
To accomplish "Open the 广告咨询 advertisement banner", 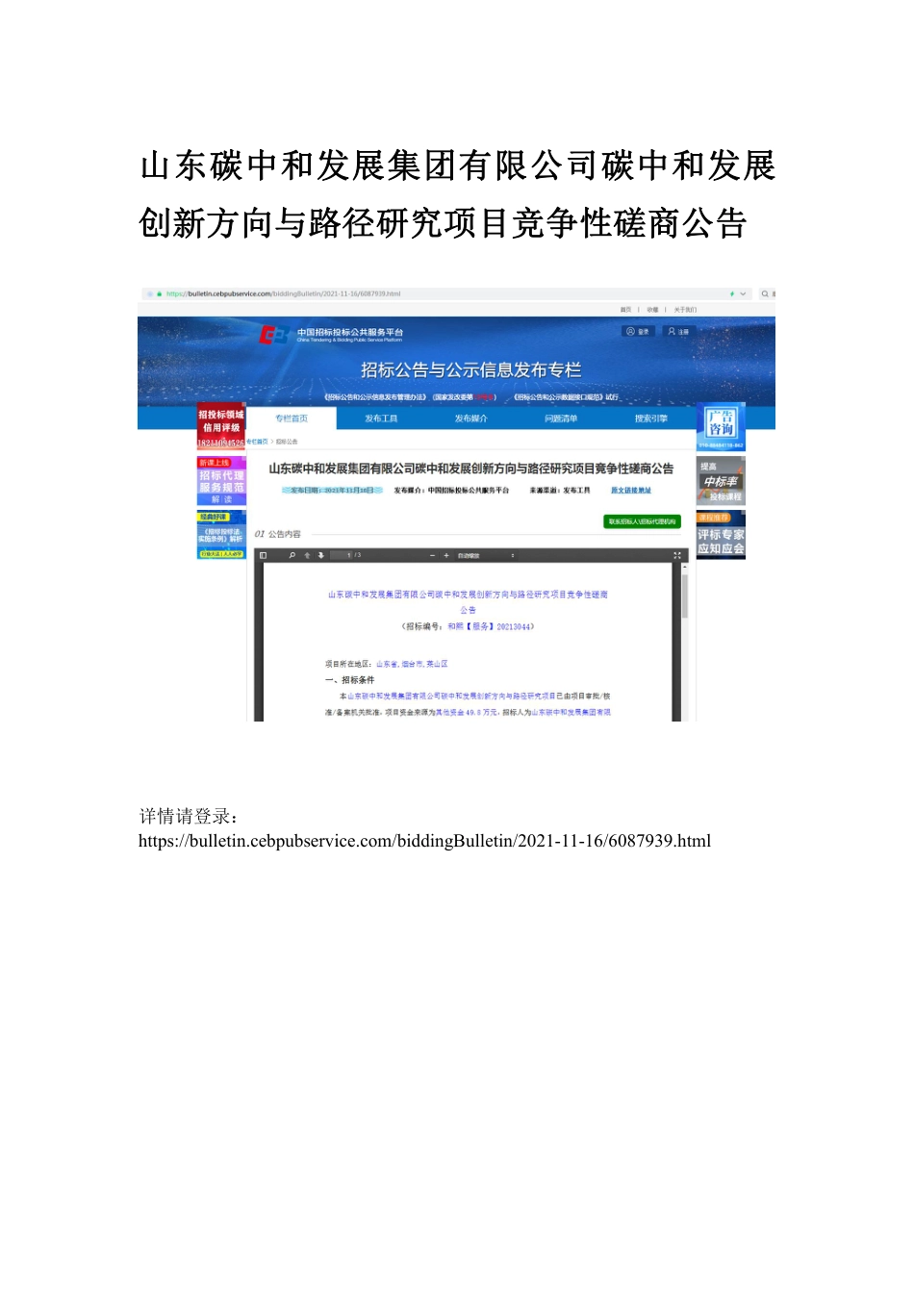I will click(721, 427).
